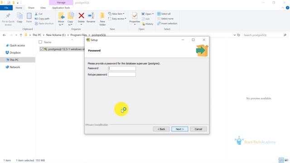Image resolution: width=290 pixels, height=163 pixels.
Task: Click Select all in ribbon
Action: coord(164,14)
